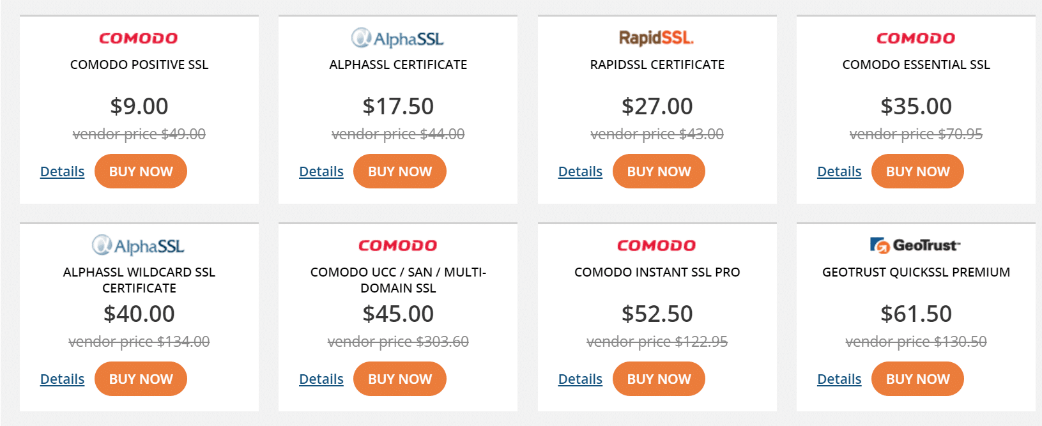Click the RapidSSL logo
Screen dimensions: 1042x426
[x=656, y=38]
